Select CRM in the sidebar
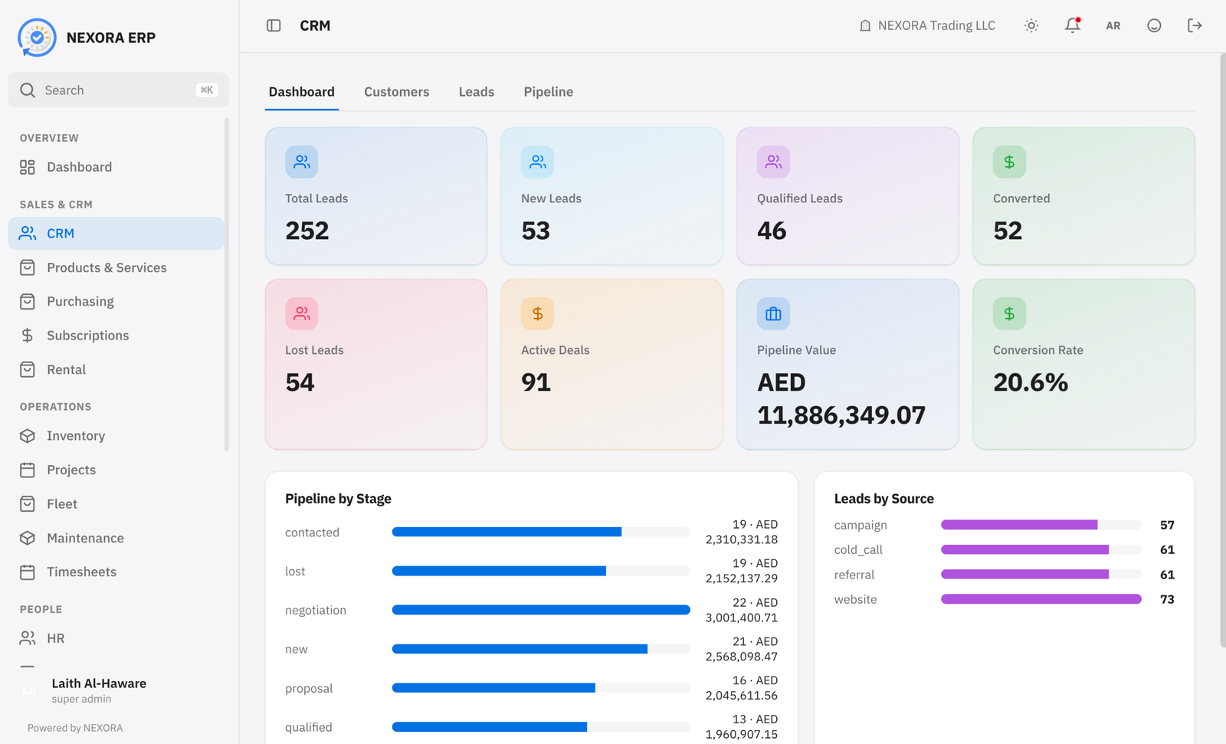The image size is (1226, 744). pos(116,234)
